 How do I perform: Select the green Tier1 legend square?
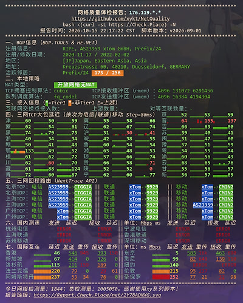[x=47, y=103]
